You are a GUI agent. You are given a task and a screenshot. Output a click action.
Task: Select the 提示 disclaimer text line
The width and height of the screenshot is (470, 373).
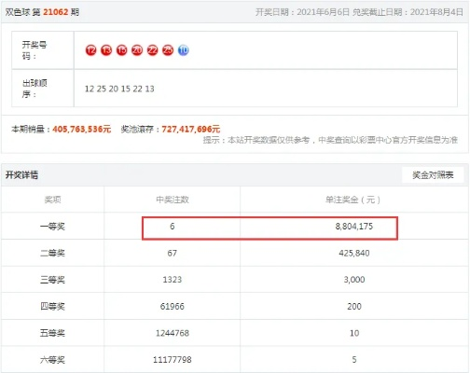point(330,140)
